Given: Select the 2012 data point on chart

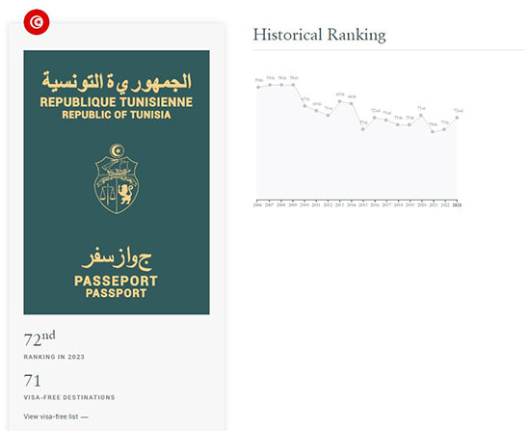Looking at the screenshot, I should coord(329,116).
